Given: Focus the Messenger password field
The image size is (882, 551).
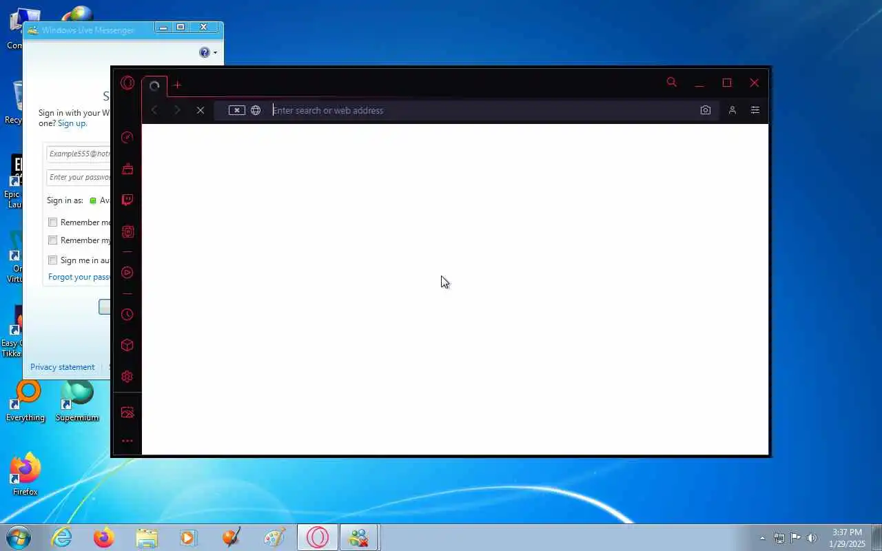Looking at the screenshot, I should tap(79, 177).
